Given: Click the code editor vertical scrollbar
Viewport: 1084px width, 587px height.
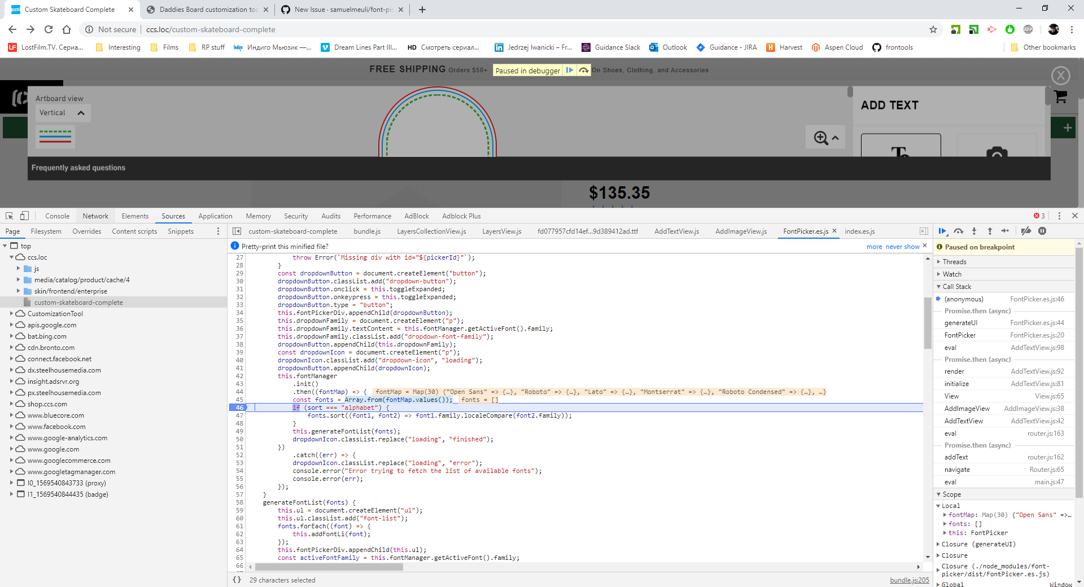Looking at the screenshot, I should pos(928,323).
